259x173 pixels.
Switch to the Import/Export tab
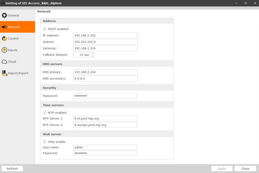(x=18, y=73)
